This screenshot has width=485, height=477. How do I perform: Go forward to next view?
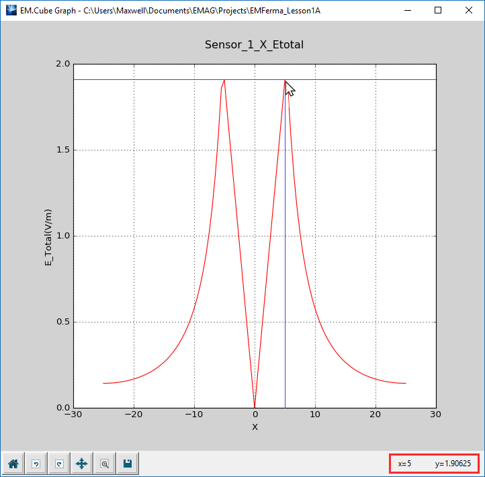pos(58,463)
